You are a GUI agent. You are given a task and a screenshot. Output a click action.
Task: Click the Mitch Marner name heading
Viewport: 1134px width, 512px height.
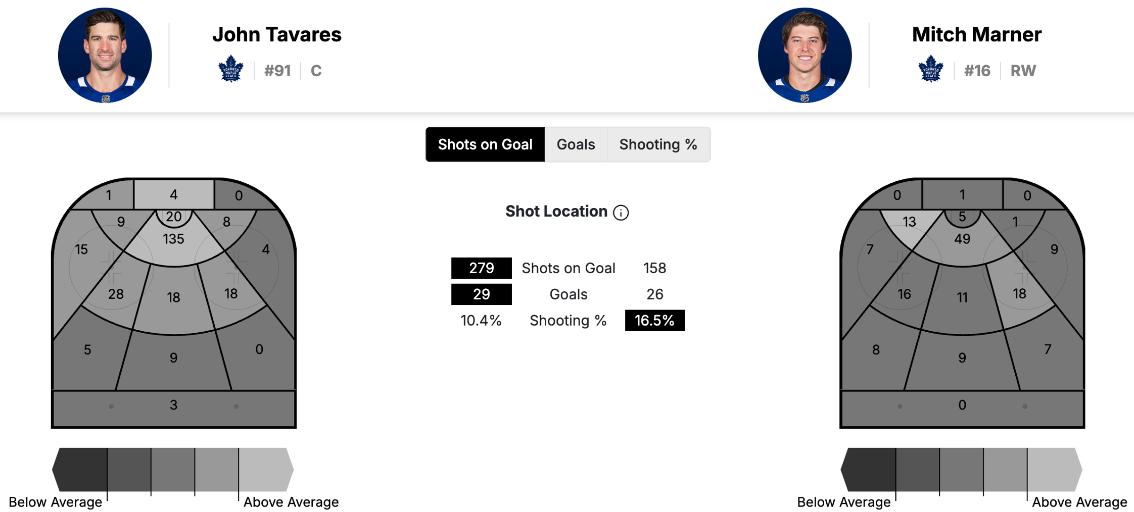[976, 34]
